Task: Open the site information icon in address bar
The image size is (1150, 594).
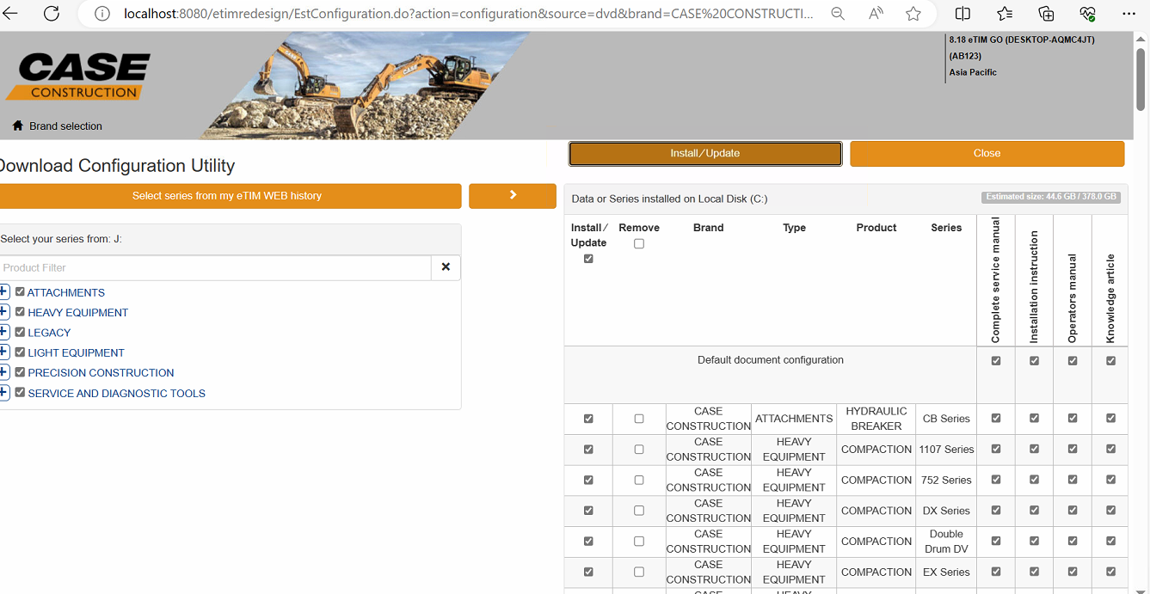Action: (101, 14)
